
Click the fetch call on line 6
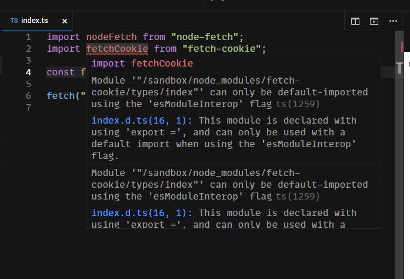point(61,96)
